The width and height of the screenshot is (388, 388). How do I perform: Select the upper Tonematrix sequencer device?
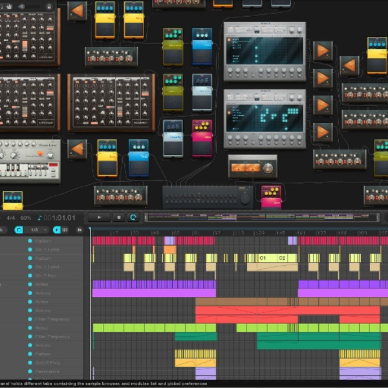point(264,52)
